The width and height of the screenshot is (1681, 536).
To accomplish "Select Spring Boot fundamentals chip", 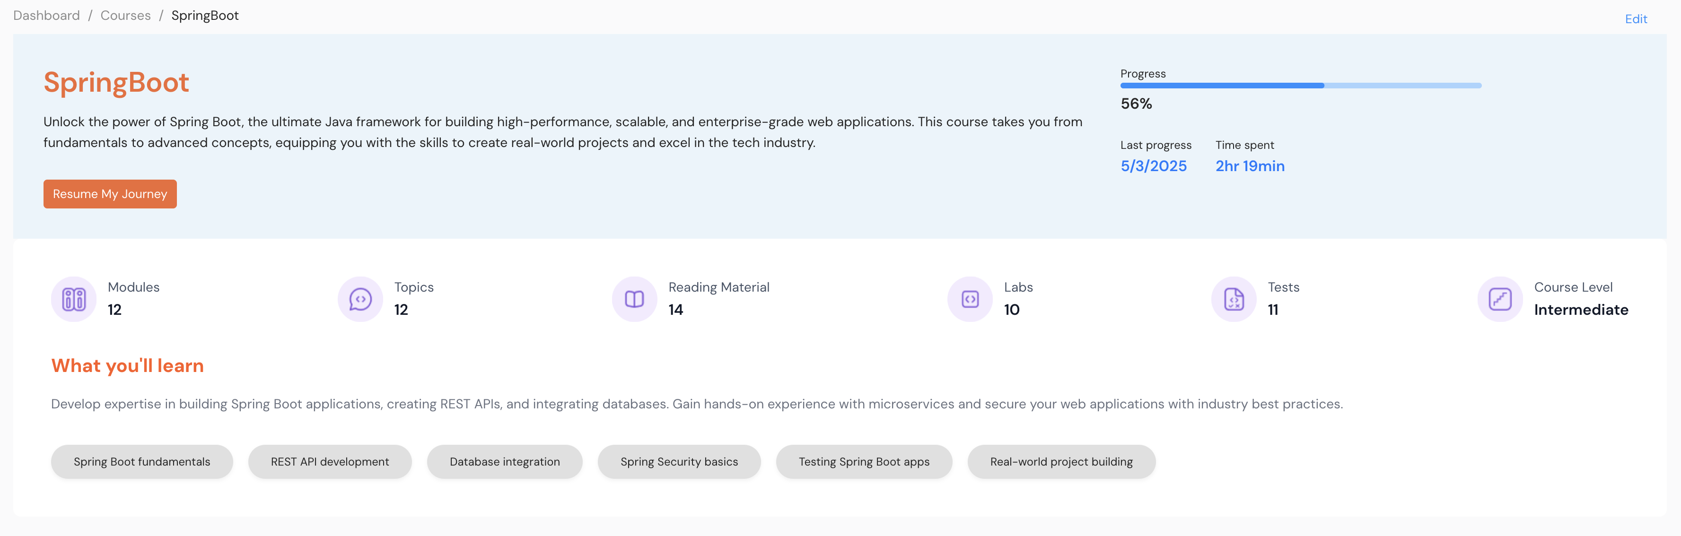I will (x=141, y=462).
